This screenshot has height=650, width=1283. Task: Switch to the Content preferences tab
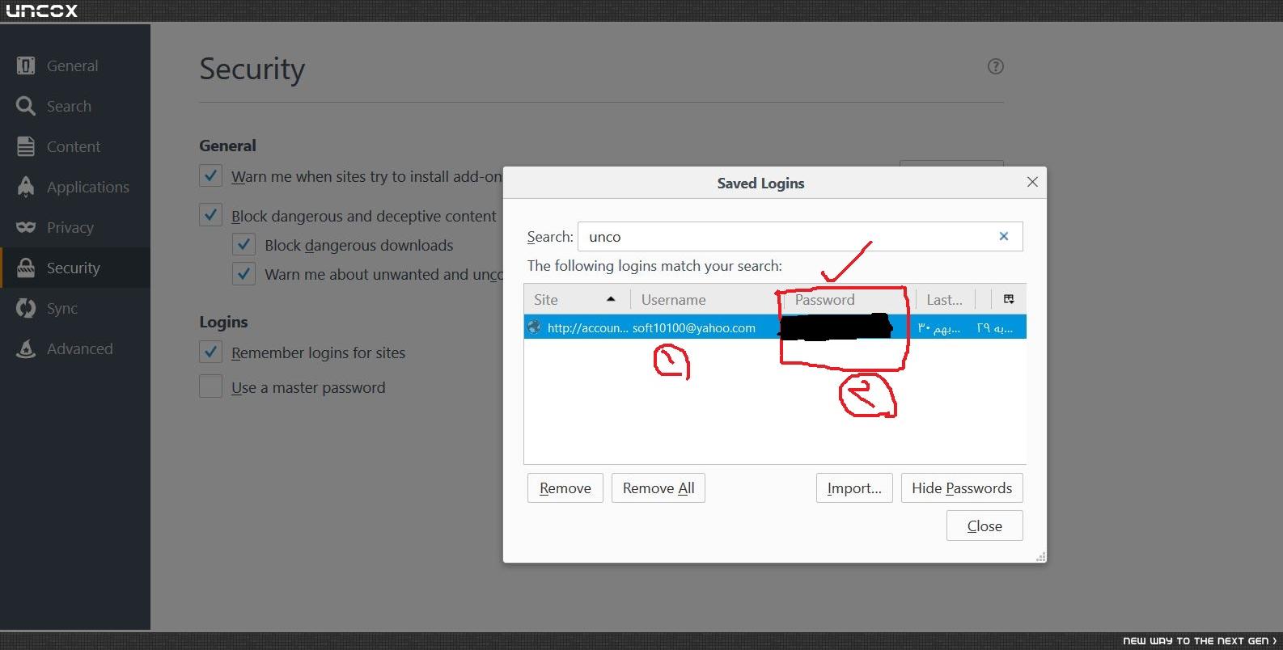pos(74,146)
